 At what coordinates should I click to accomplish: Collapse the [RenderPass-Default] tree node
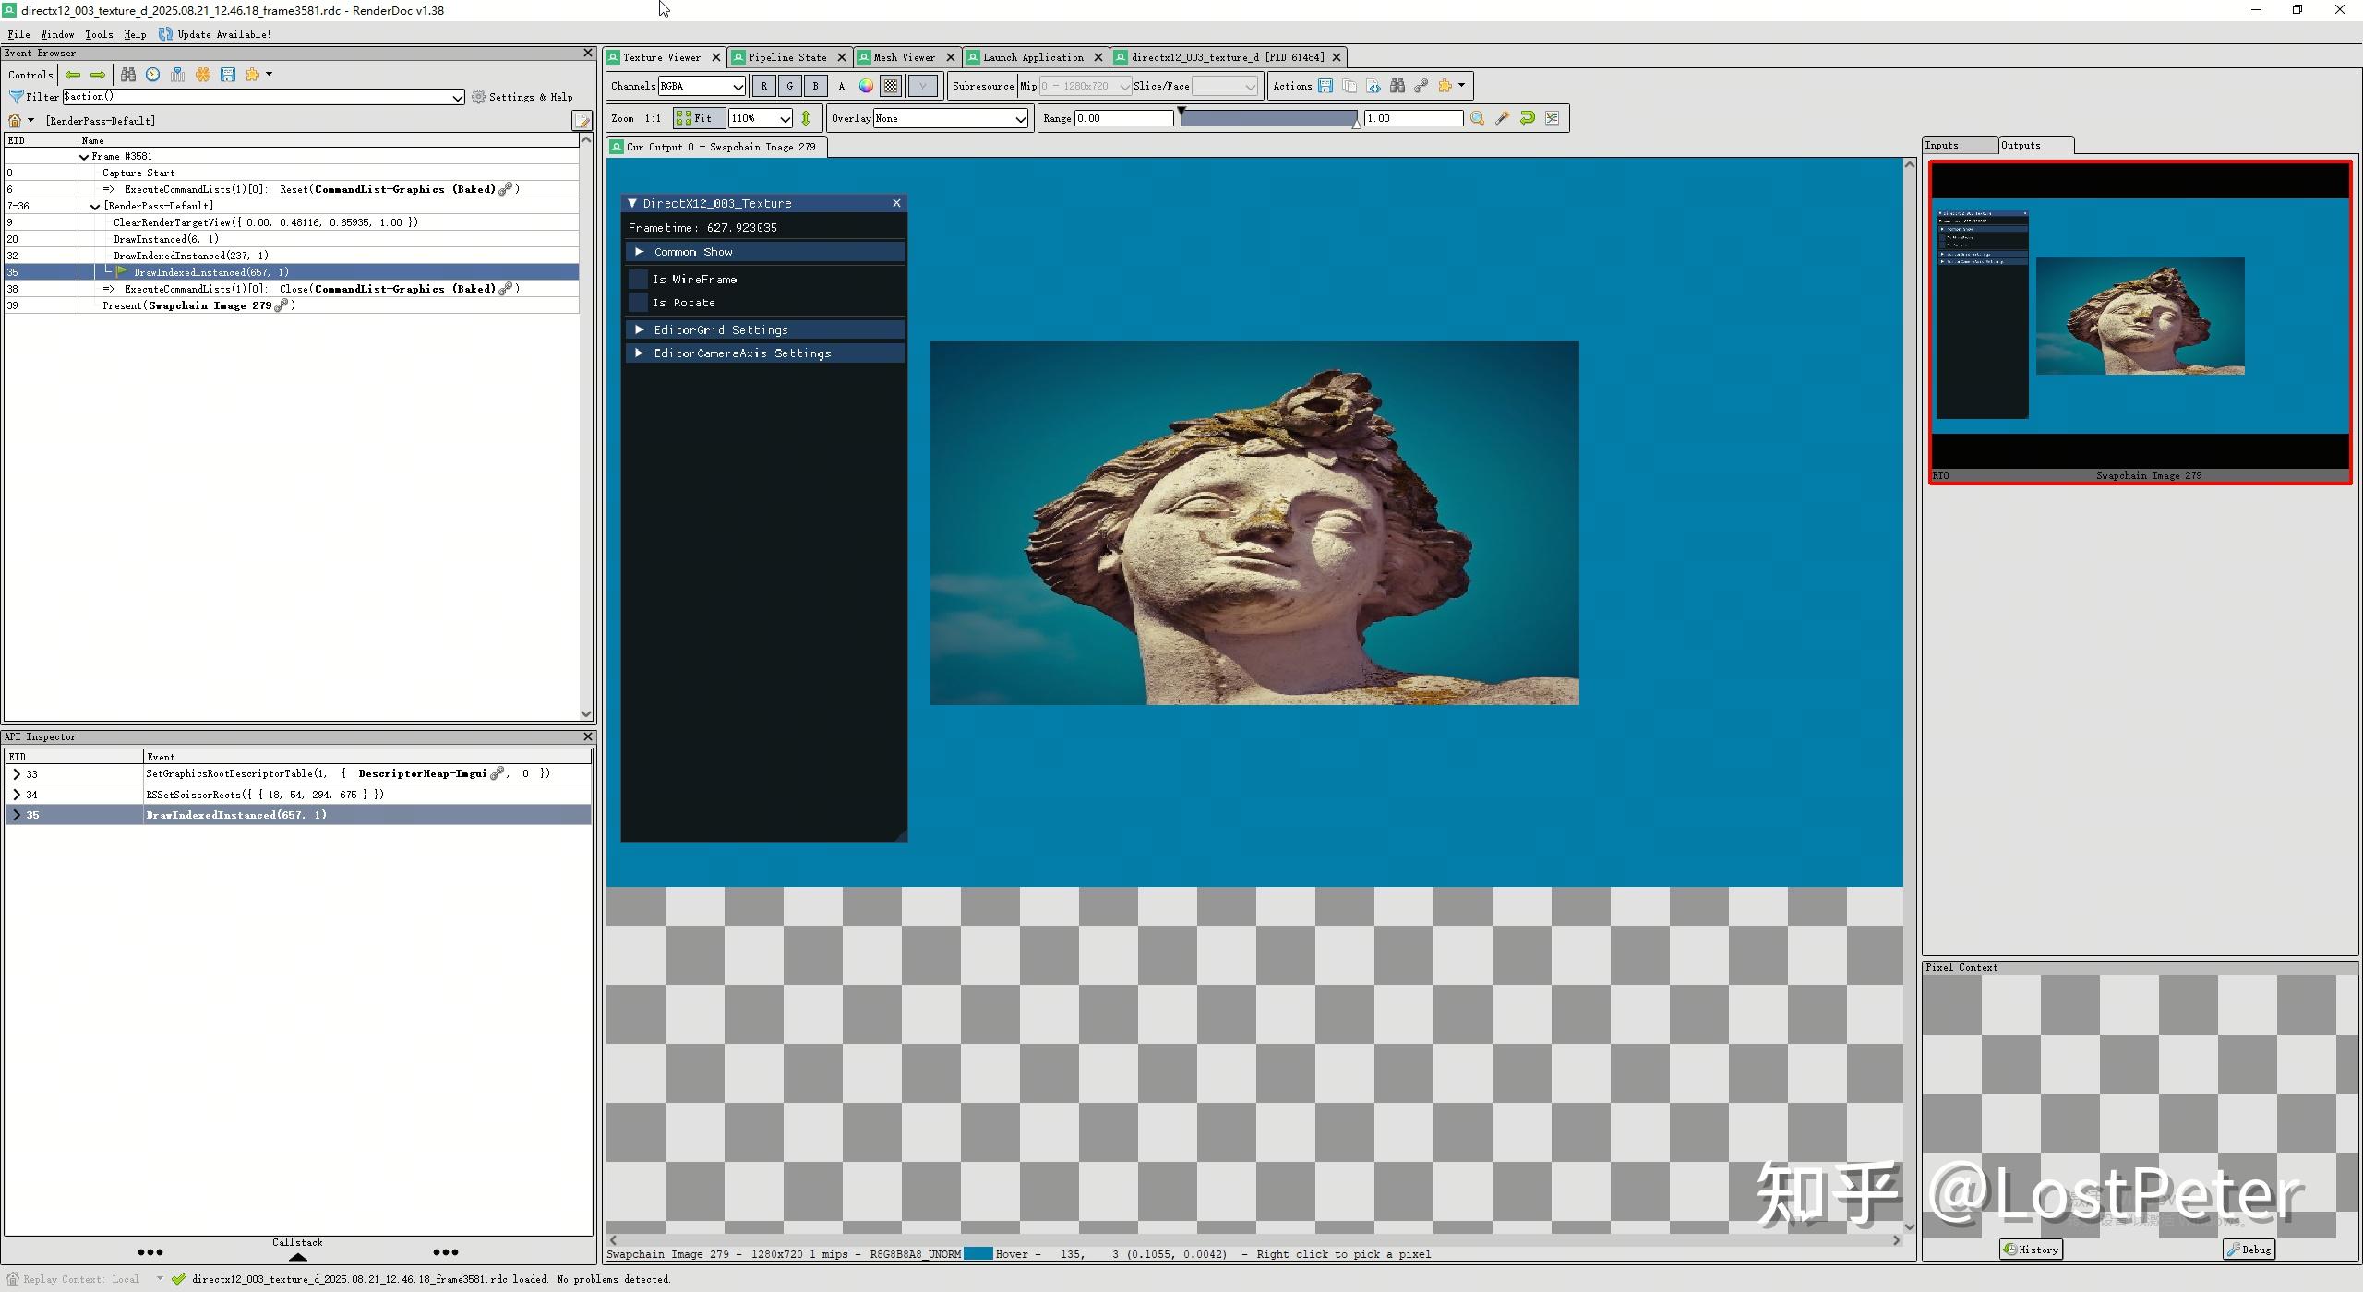(x=95, y=207)
